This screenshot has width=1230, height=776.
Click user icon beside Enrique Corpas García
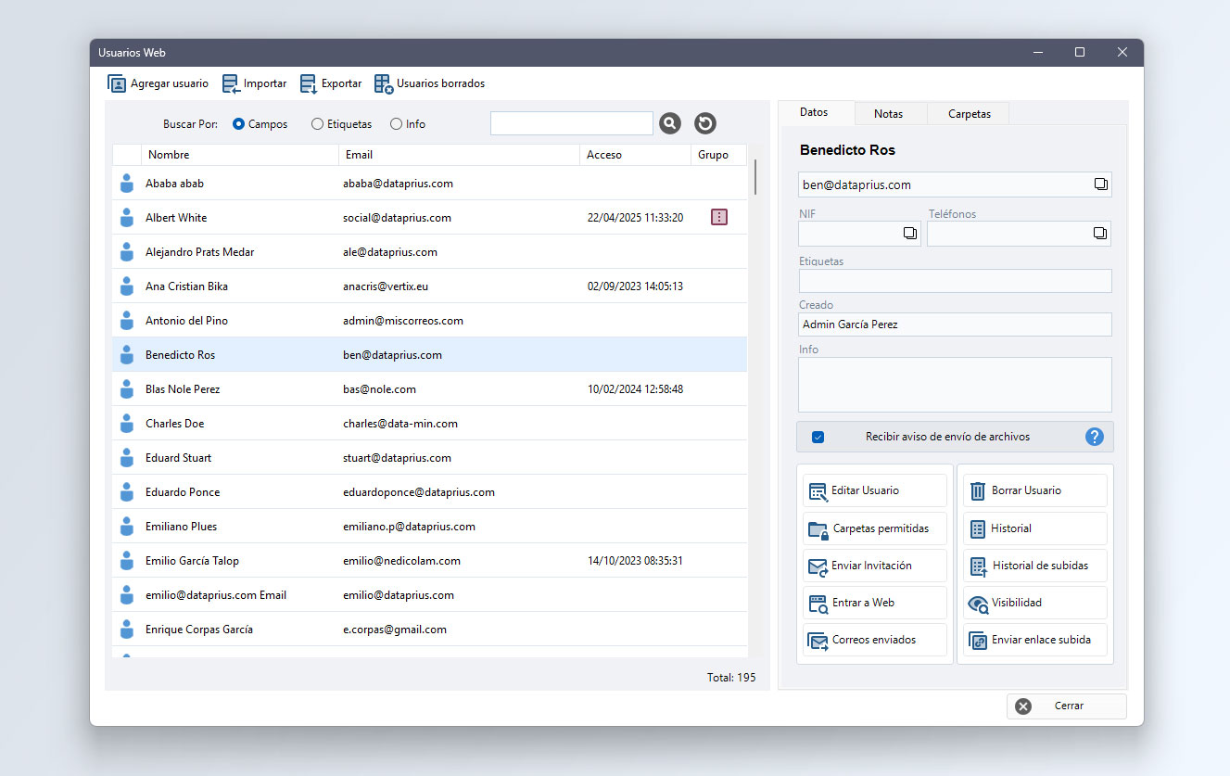[x=127, y=630]
